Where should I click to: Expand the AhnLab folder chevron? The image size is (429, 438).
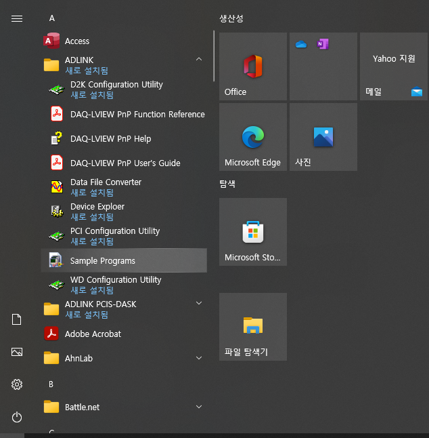(x=199, y=358)
